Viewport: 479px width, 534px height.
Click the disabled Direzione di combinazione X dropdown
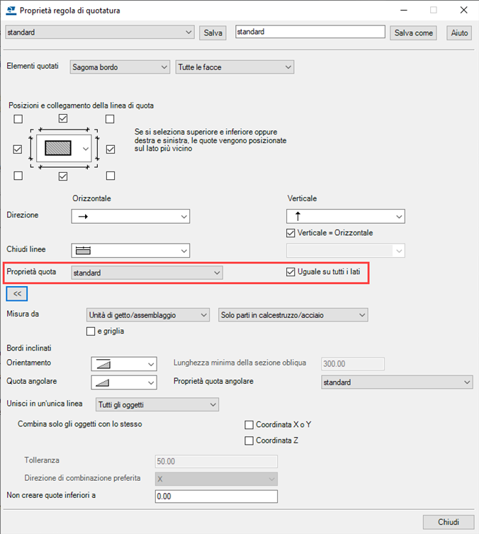(216, 479)
